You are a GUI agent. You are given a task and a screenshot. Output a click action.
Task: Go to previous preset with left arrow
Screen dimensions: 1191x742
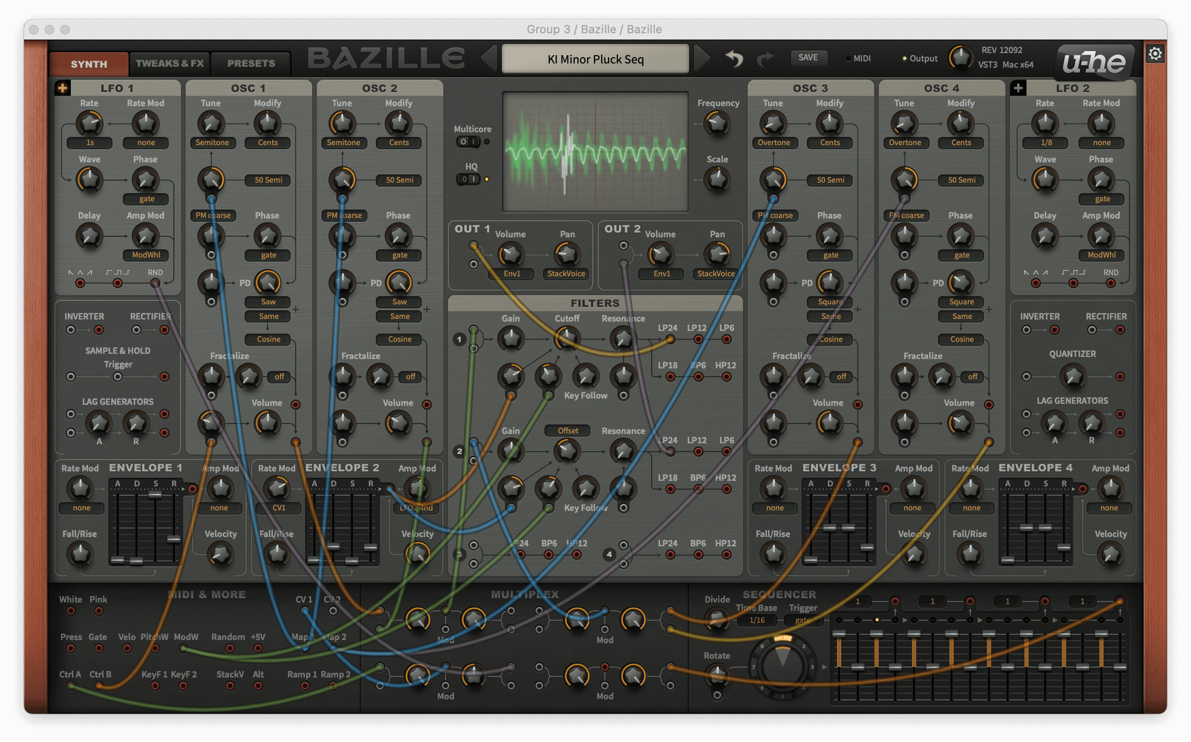coord(489,58)
